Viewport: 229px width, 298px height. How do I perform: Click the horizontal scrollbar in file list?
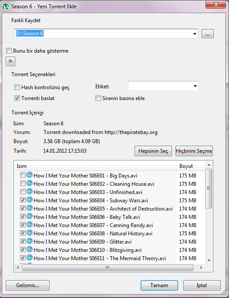point(108,268)
